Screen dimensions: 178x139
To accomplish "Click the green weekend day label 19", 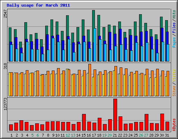I will point(104,135).
